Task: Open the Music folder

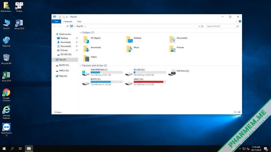Action: pyautogui.click(x=133, y=49)
